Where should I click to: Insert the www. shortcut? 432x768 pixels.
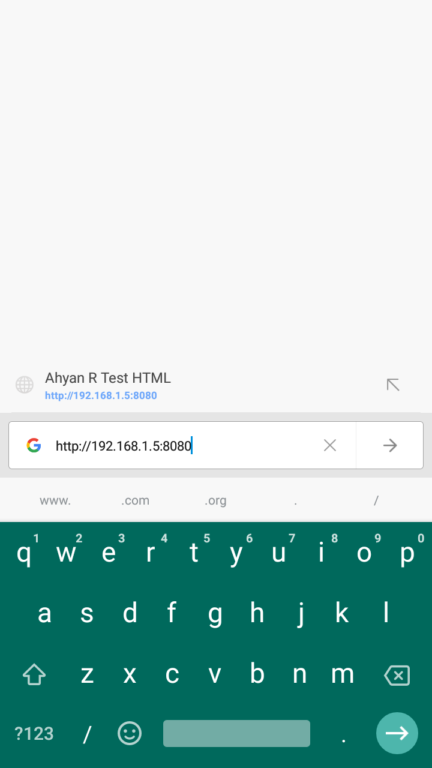pyautogui.click(x=55, y=500)
